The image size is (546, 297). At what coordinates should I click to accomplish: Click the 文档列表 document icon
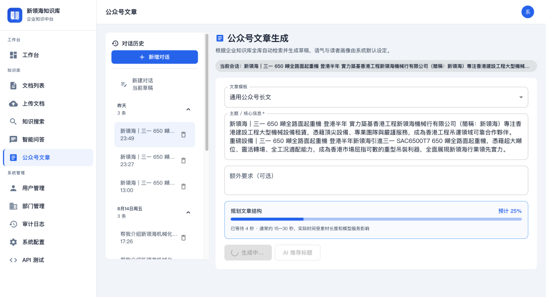tap(13, 85)
